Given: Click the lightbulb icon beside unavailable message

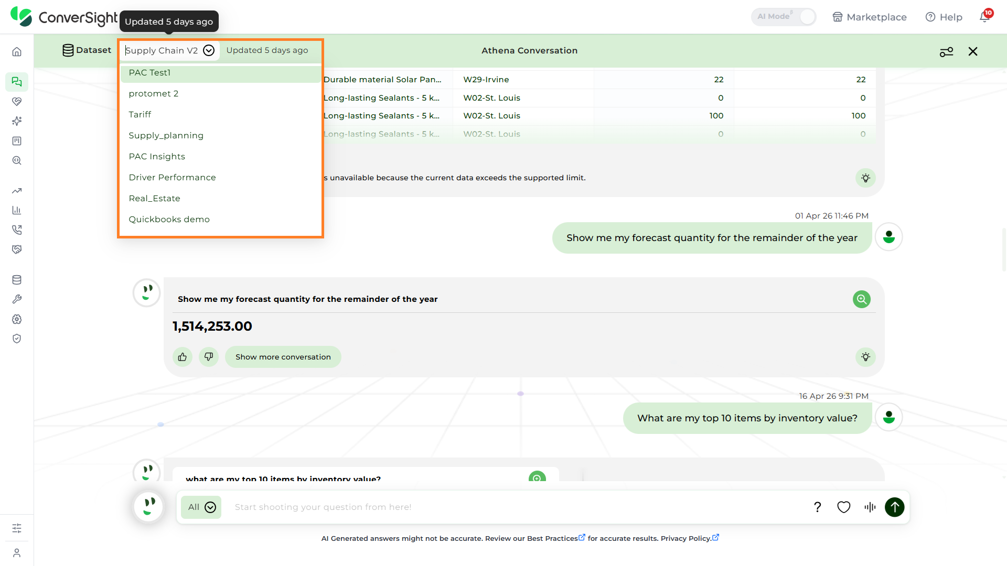Looking at the screenshot, I should (x=865, y=178).
